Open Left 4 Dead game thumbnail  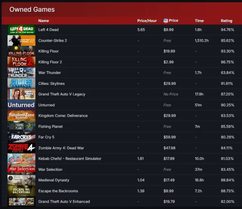click(22, 30)
